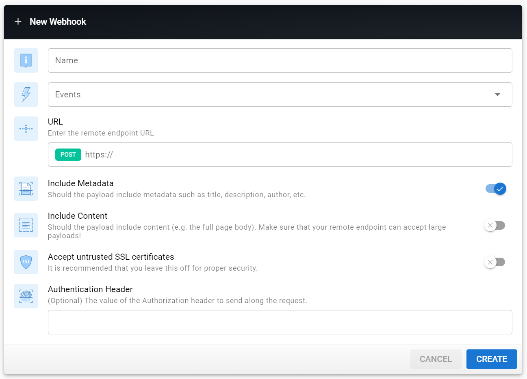Viewport: 527px width, 379px height.
Task: Click the info icon beside the Name field
Action: coord(26,60)
